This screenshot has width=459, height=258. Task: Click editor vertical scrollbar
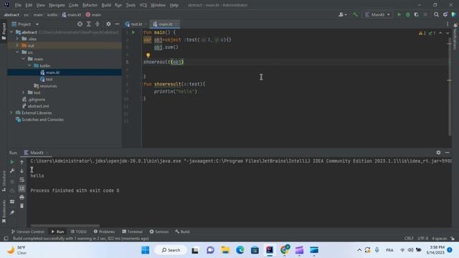450,87
